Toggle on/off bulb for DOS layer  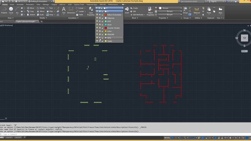(97, 21)
